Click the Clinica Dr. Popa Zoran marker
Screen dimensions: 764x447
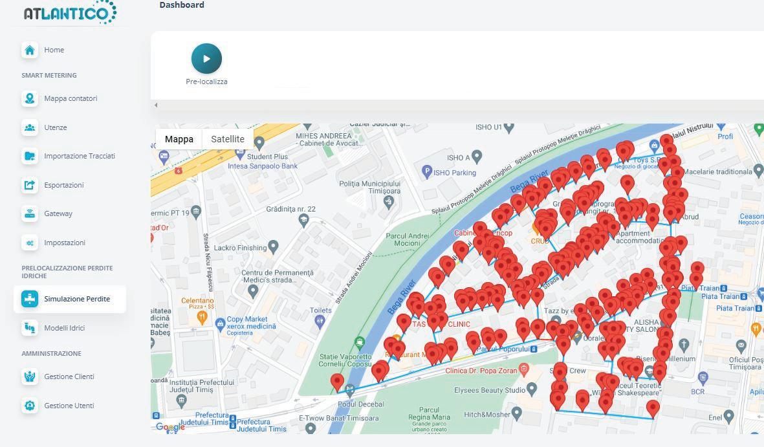[524, 369]
